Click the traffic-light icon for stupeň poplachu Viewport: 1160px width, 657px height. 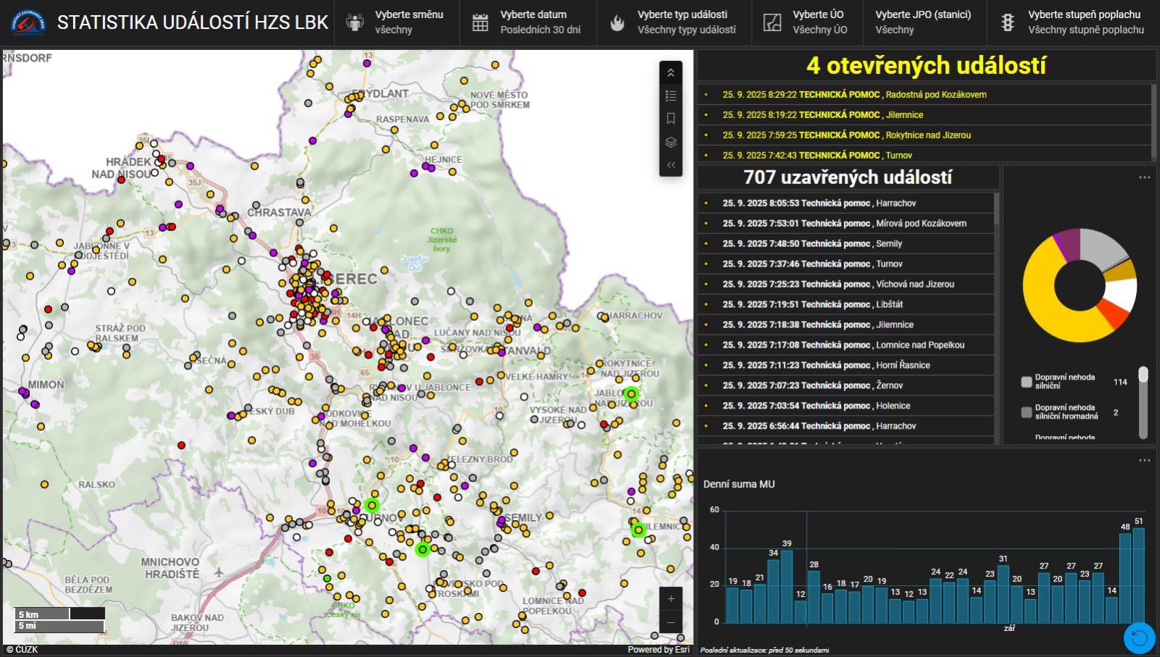(1008, 21)
